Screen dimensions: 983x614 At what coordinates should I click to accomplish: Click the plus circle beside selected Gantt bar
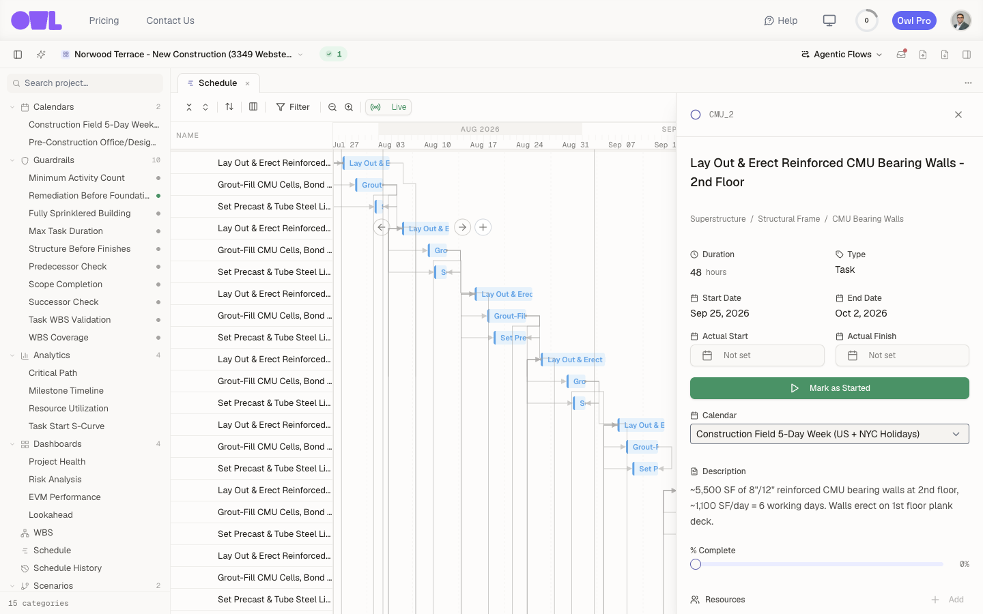pos(483,227)
